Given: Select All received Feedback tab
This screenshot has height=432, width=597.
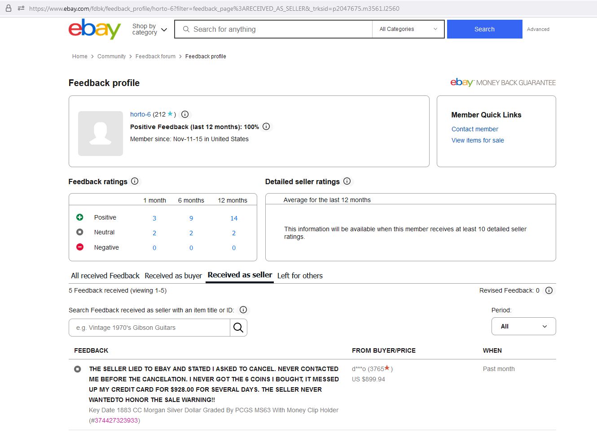Looking at the screenshot, I should (x=105, y=276).
